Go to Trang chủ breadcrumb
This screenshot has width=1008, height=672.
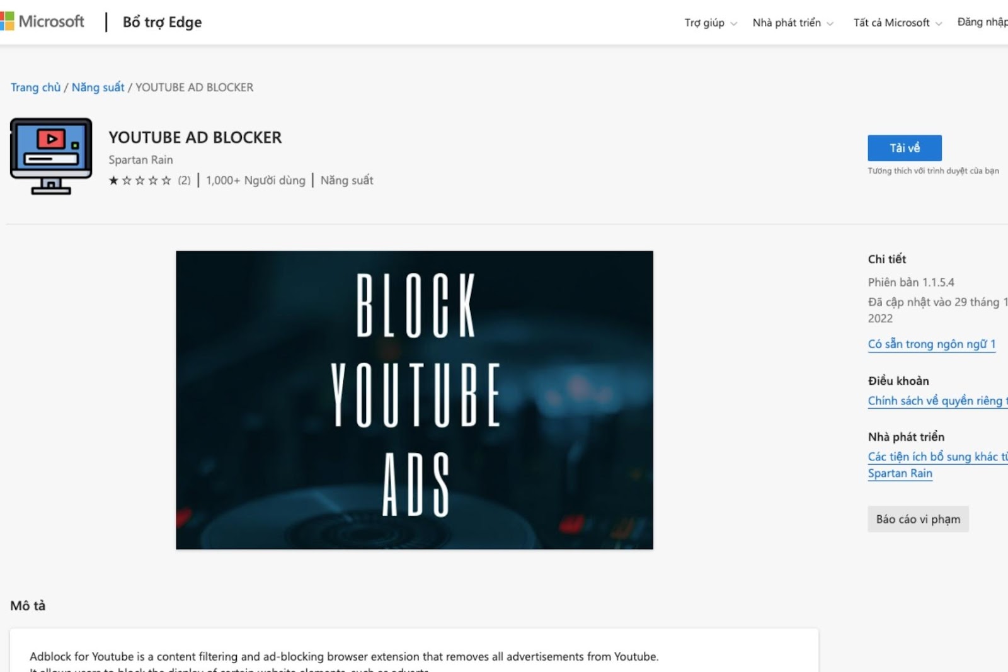tap(35, 88)
